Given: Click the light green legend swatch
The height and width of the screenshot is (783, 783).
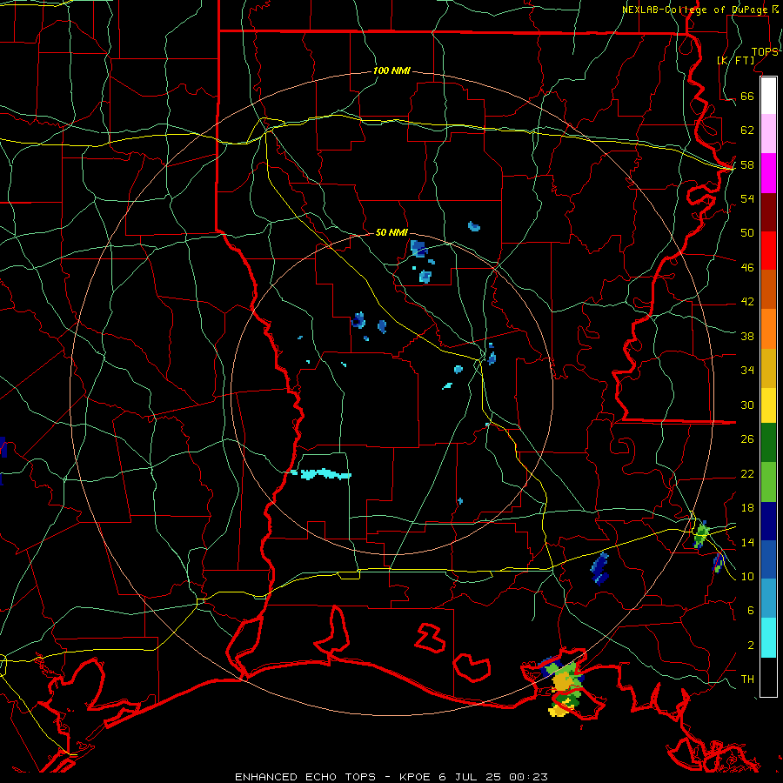Looking at the screenshot, I should tap(768, 482).
